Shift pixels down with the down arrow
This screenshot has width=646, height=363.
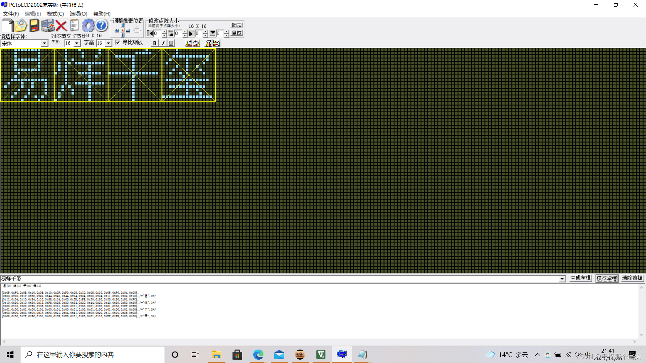click(x=123, y=35)
